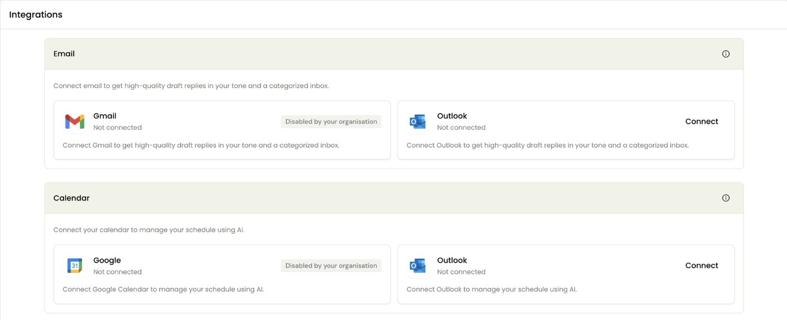Image resolution: width=787 pixels, height=323 pixels.
Task: Click 'Not connected' status under Gmail
Action: pyautogui.click(x=118, y=128)
